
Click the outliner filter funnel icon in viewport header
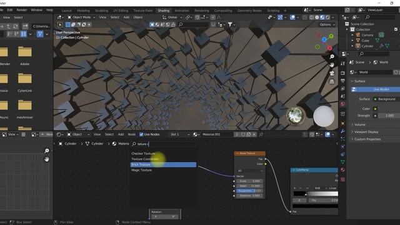point(230,24)
